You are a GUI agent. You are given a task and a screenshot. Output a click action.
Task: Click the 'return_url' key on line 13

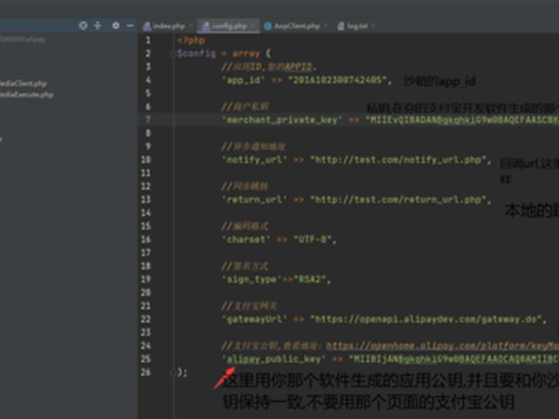click(x=254, y=200)
